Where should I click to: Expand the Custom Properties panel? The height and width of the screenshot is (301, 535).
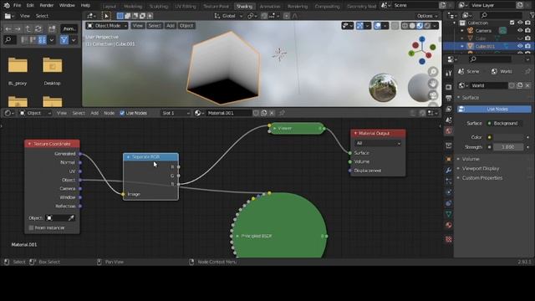point(459,178)
